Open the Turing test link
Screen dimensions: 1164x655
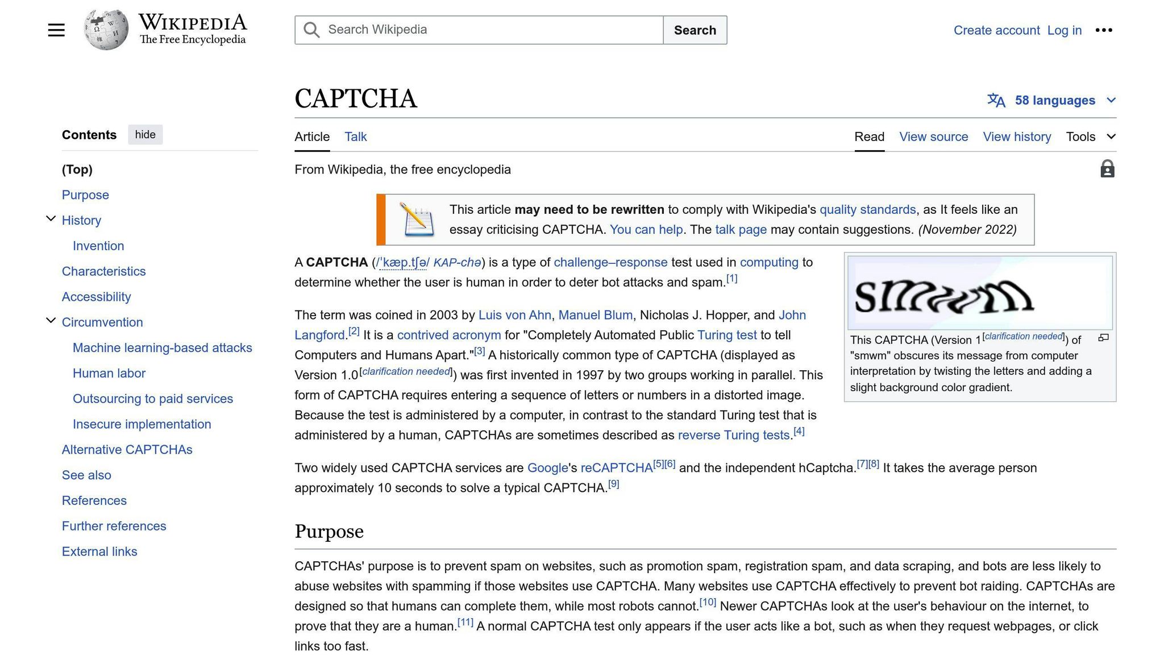coord(727,335)
